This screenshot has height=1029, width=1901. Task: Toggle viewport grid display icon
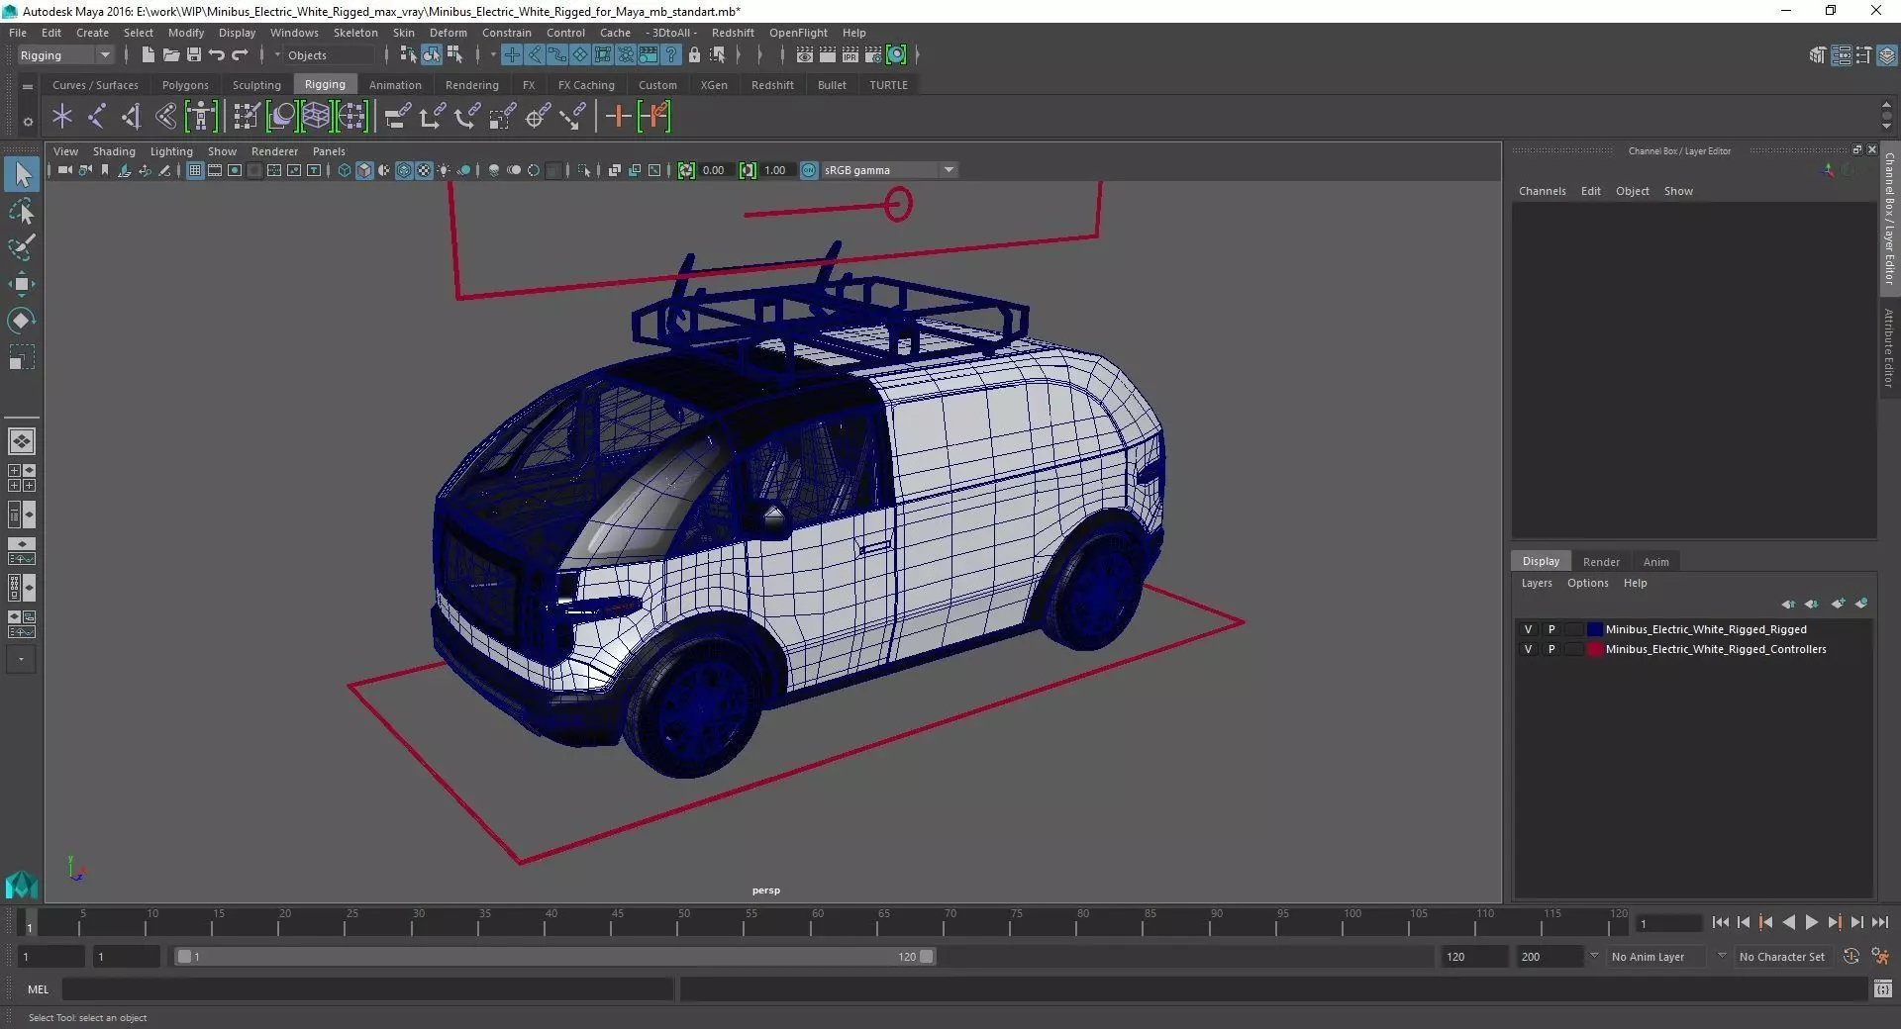tap(195, 170)
